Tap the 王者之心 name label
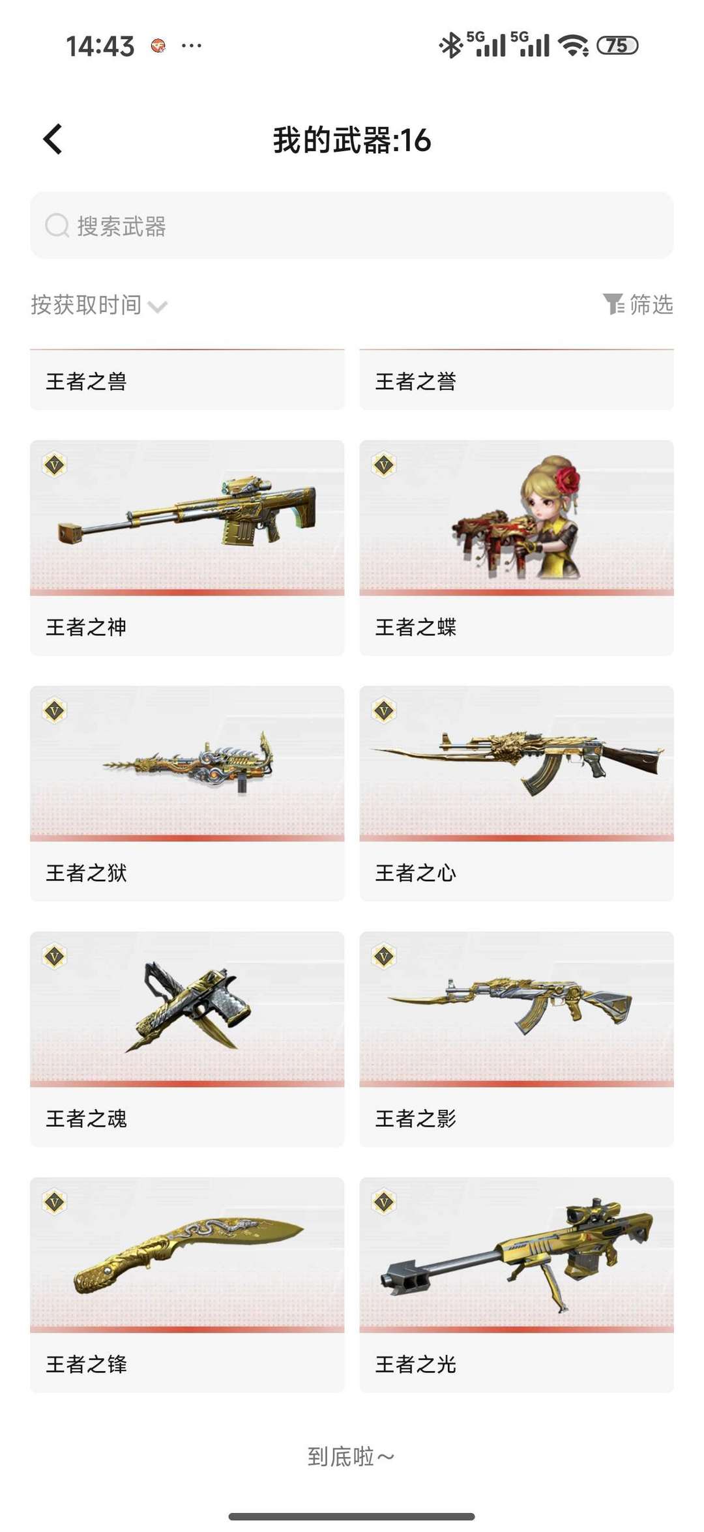This screenshot has width=704, height=1532. click(x=415, y=873)
